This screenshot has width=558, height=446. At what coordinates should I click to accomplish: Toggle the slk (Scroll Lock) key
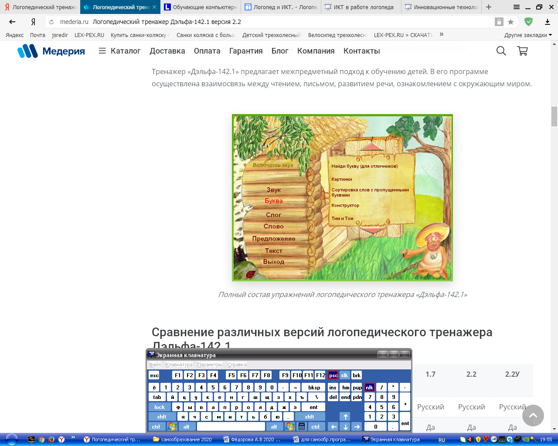click(x=344, y=375)
